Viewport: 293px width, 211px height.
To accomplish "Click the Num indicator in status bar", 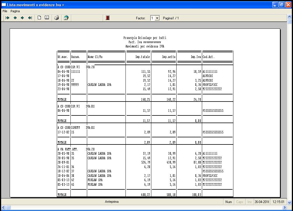I will (x=229, y=202).
